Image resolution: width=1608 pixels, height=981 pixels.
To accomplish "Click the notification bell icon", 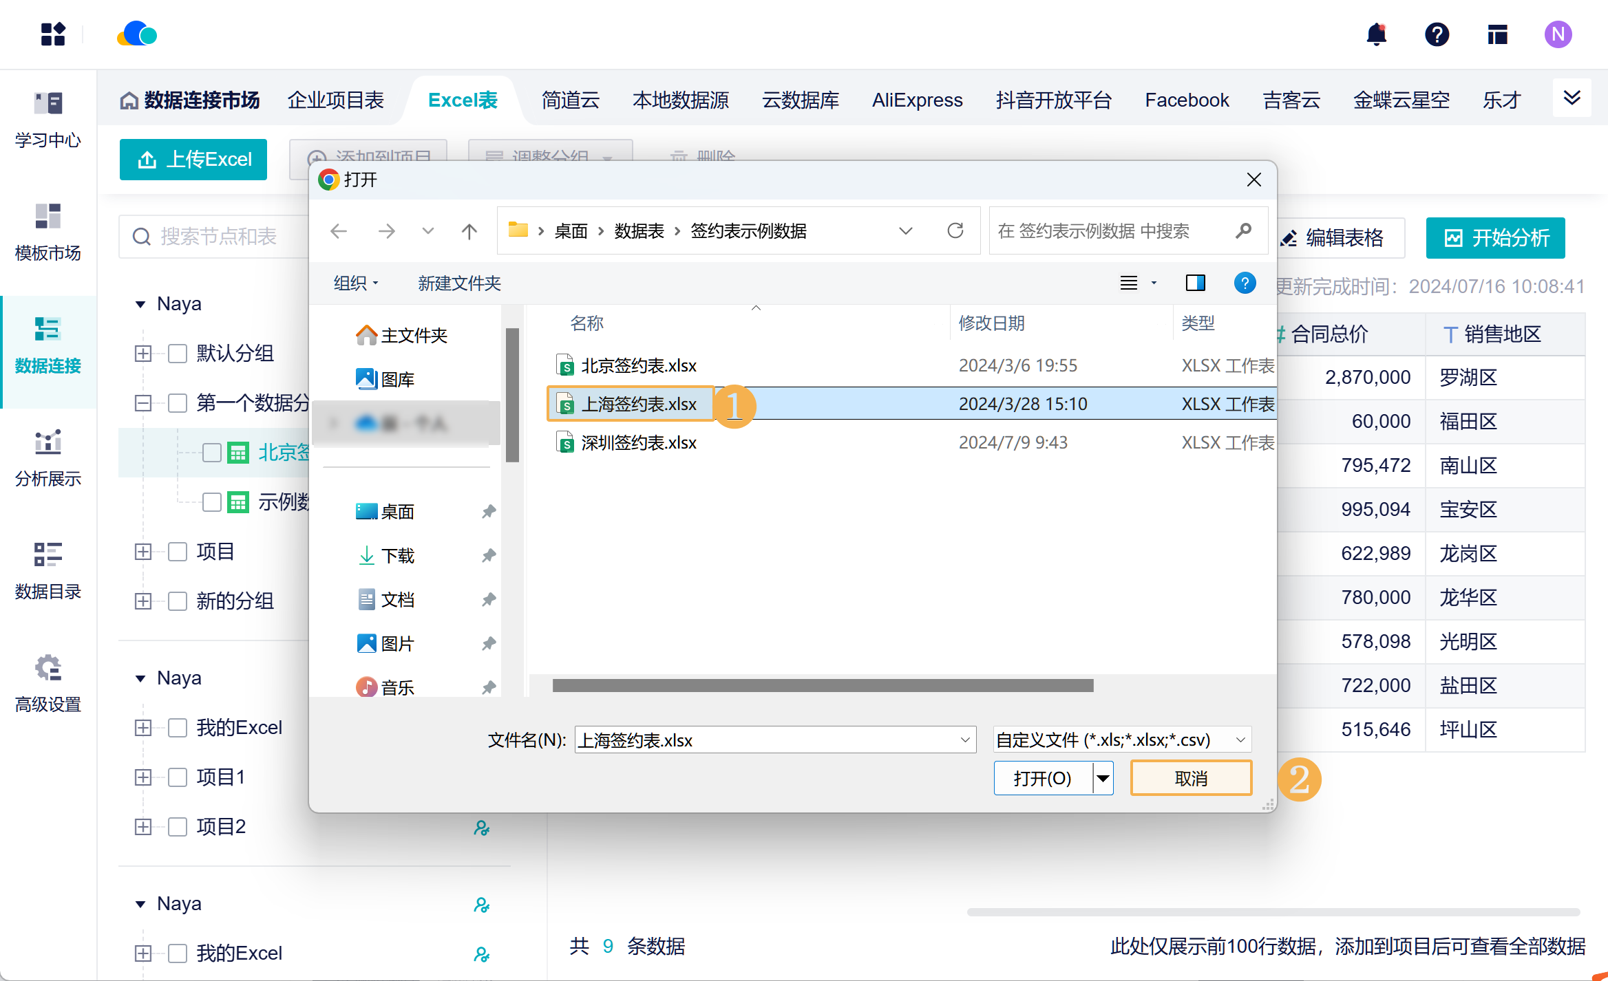I will [x=1376, y=34].
